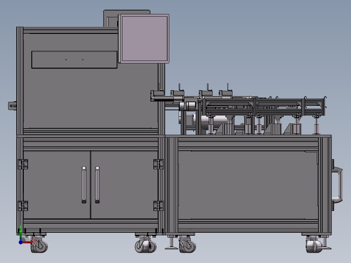Select the wide recessed panel on upper enclosure

tap(74, 60)
